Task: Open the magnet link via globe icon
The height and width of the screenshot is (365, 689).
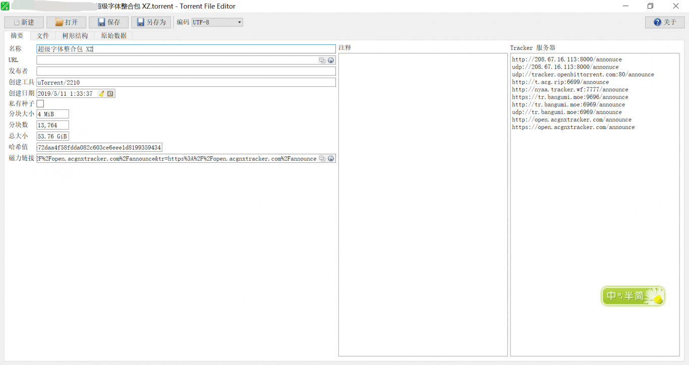Action: click(x=331, y=158)
